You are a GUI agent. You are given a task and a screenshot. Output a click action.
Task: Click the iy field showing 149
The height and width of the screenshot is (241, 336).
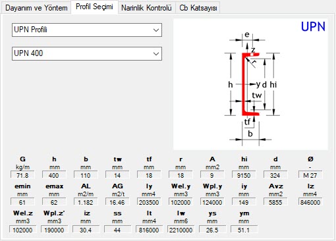point(244,202)
